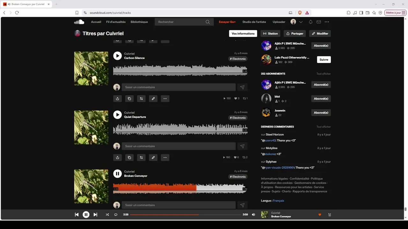Show the browser sidebar panel
The height and width of the screenshot is (229, 408).
[361, 13]
